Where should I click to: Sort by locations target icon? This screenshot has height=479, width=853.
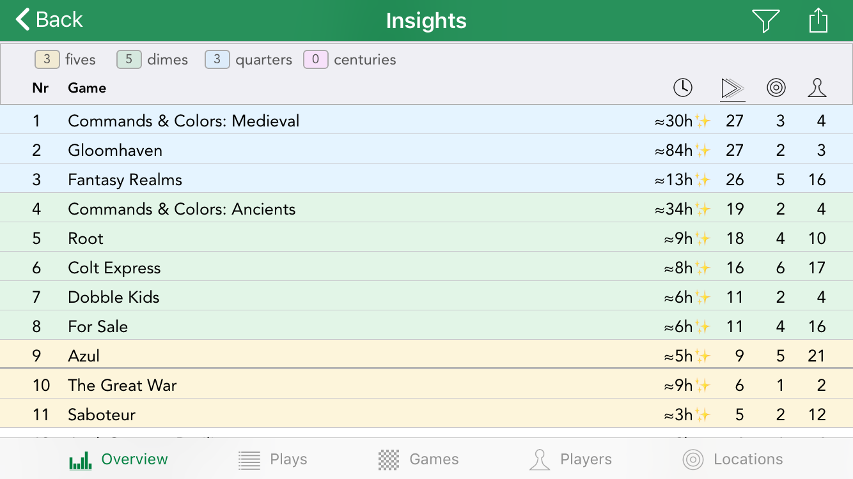coord(776,87)
